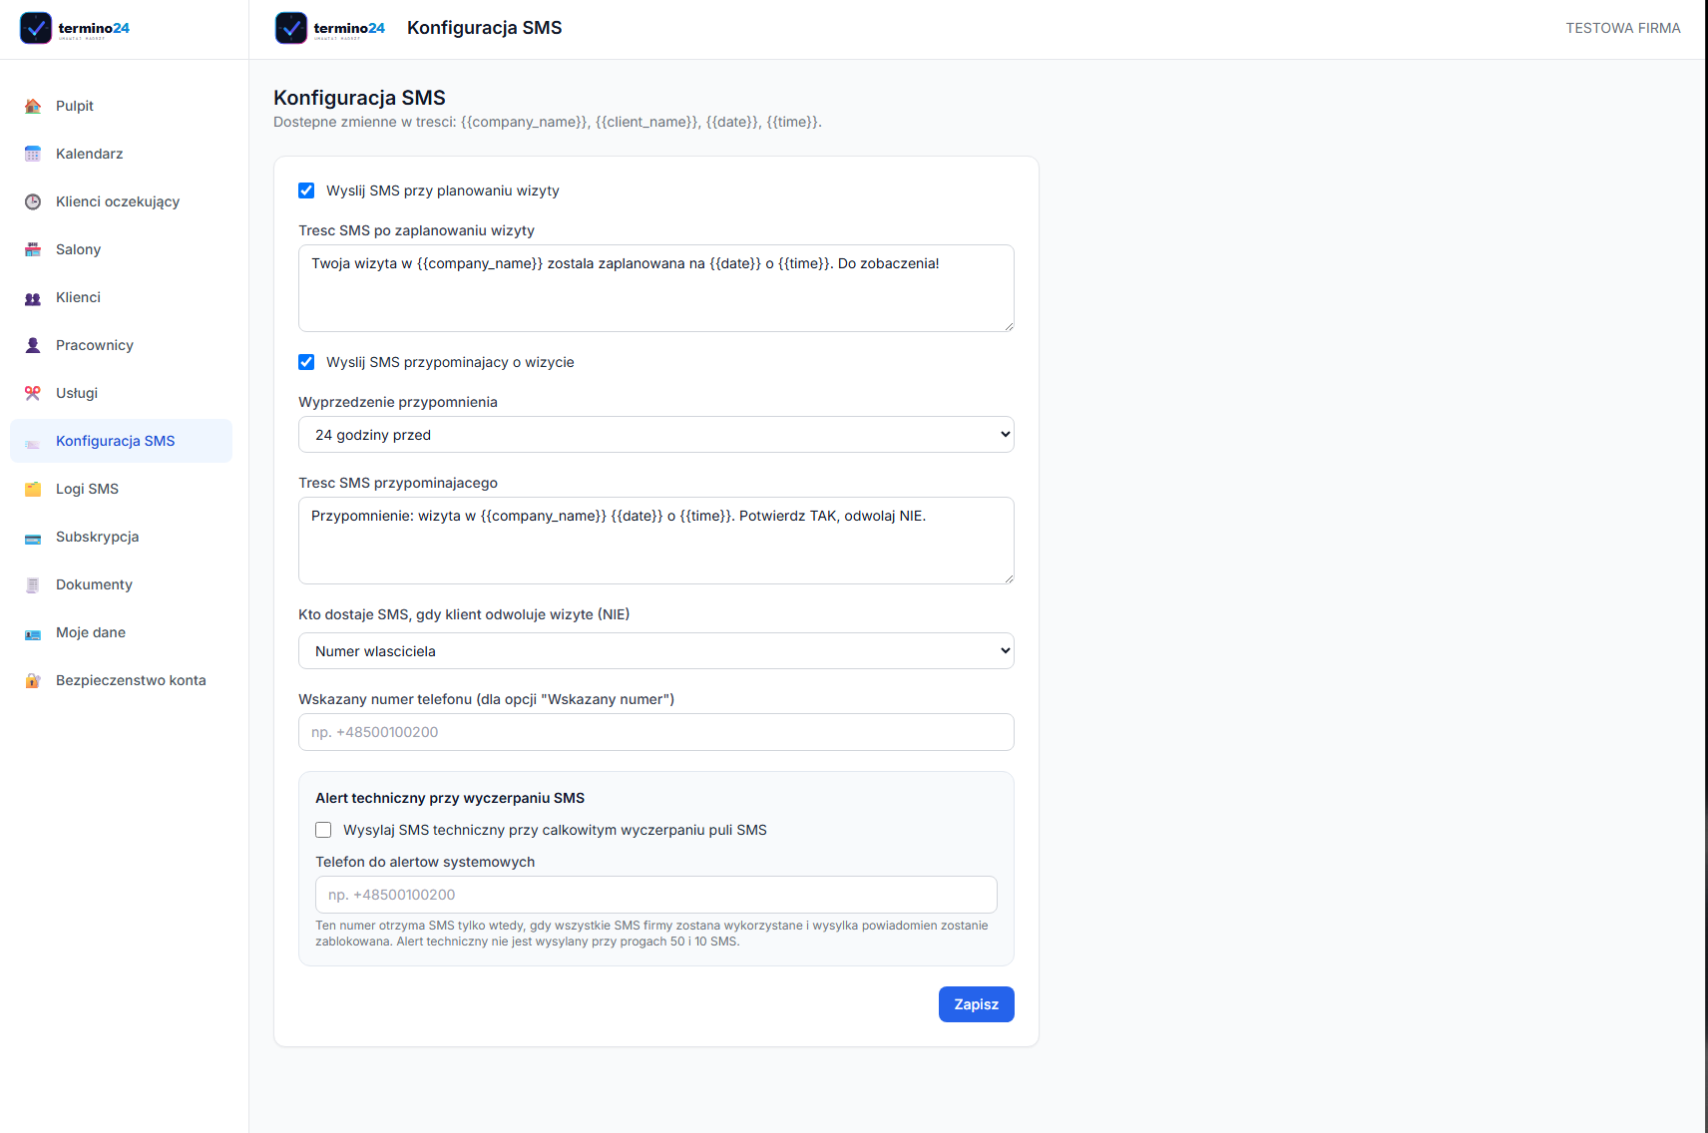Image resolution: width=1708 pixels, height=1133 pixels.
Task: Click the Tresc SMS po zaplanowaniu wizyty textarea
Action: 656,288
